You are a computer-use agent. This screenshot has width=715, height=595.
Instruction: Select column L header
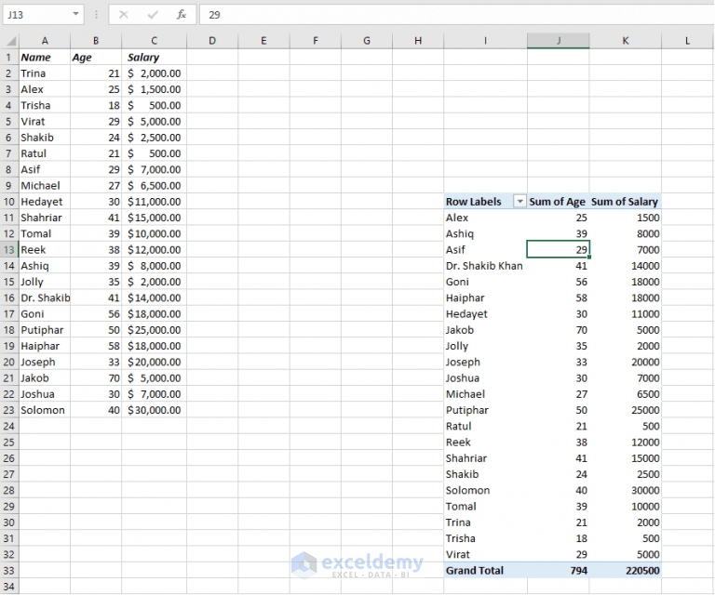click(x=687, y=41)
